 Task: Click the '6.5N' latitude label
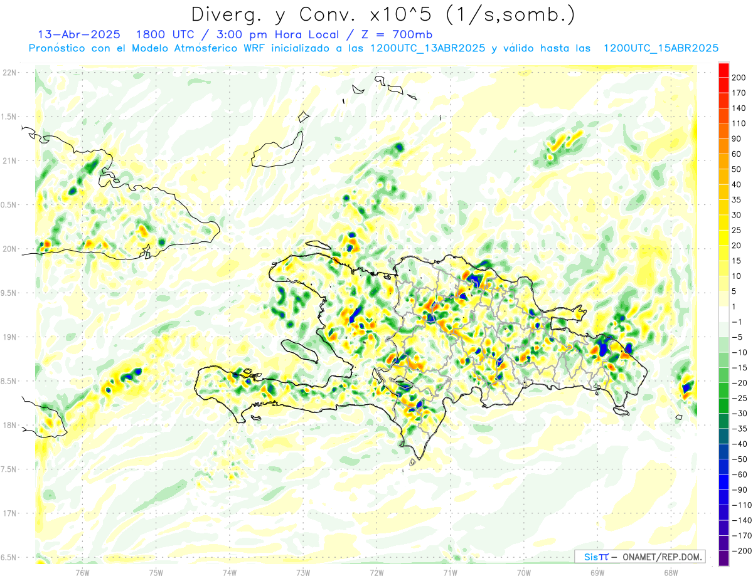pyautogui.click(x=9, y=557)
